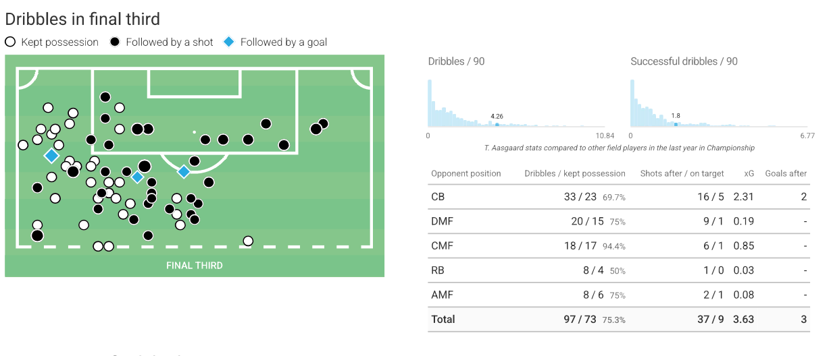This screenshot has height=356, width=831.
Task: Select the blue diamond inside the penalty arc
Action: (x=184, y=172)
